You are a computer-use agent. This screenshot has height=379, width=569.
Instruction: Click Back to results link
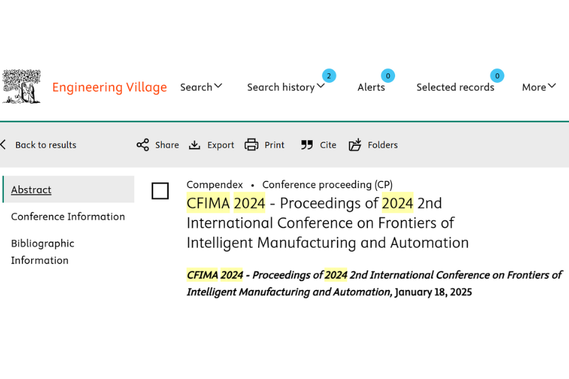(46, 145)
